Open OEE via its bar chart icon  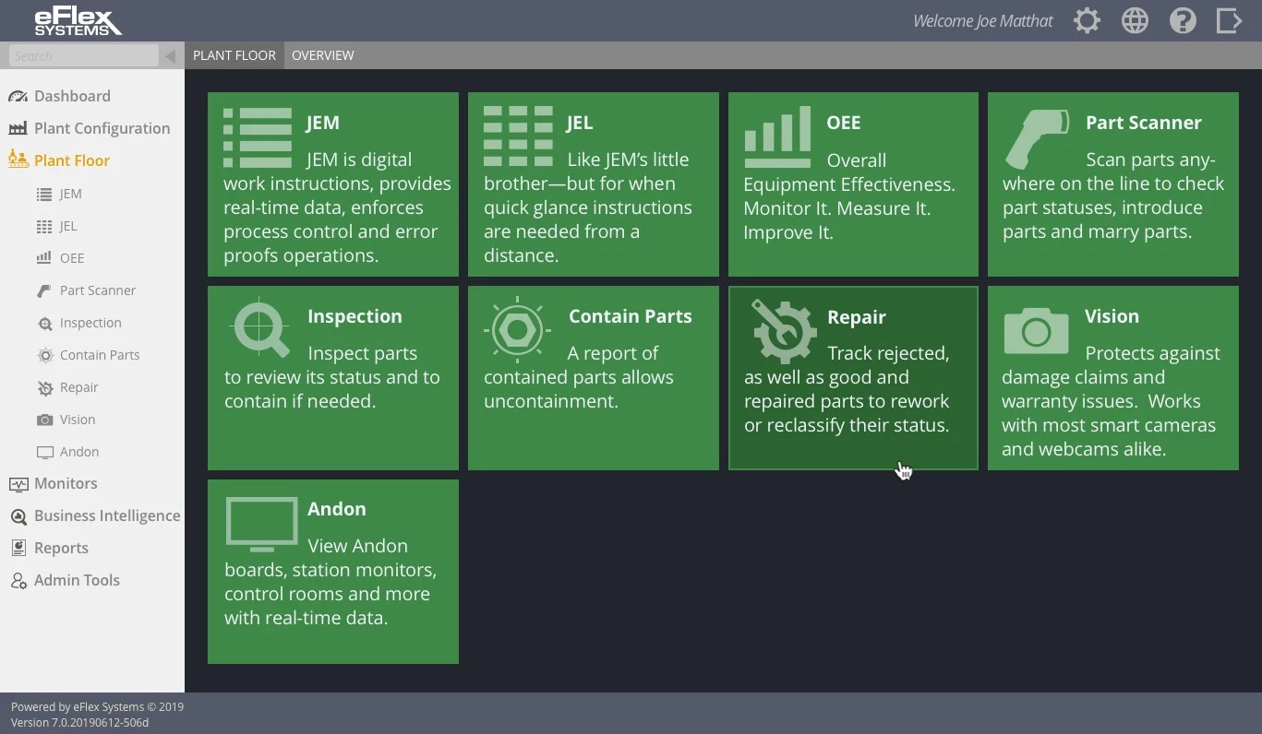pyautogui.click(x=42, y=258)
